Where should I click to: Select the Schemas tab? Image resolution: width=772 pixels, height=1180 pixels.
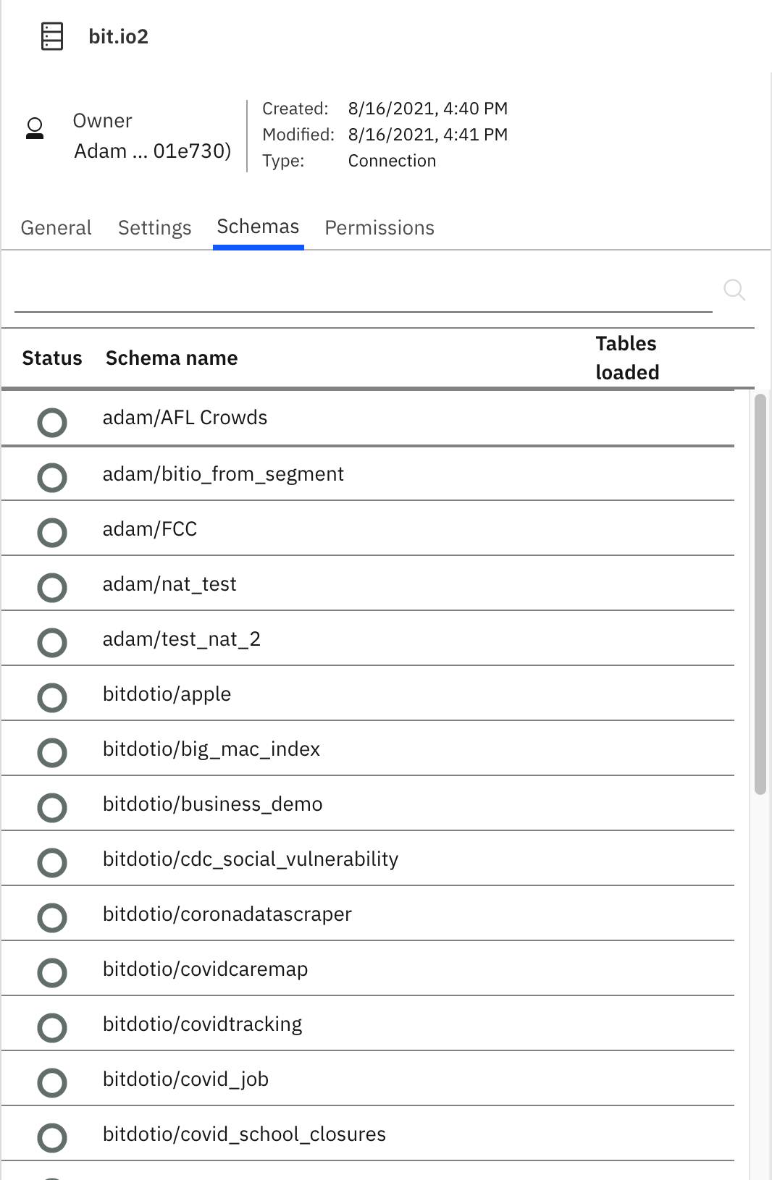click(258, 227)
